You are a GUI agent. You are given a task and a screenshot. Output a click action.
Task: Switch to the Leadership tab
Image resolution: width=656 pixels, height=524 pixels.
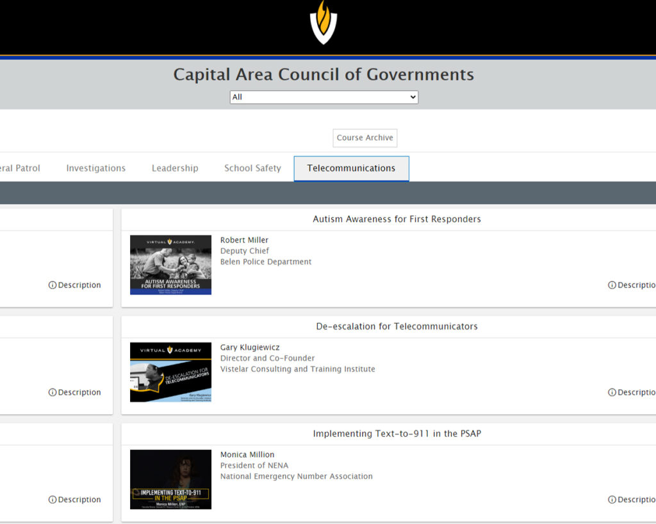[175, 168]
